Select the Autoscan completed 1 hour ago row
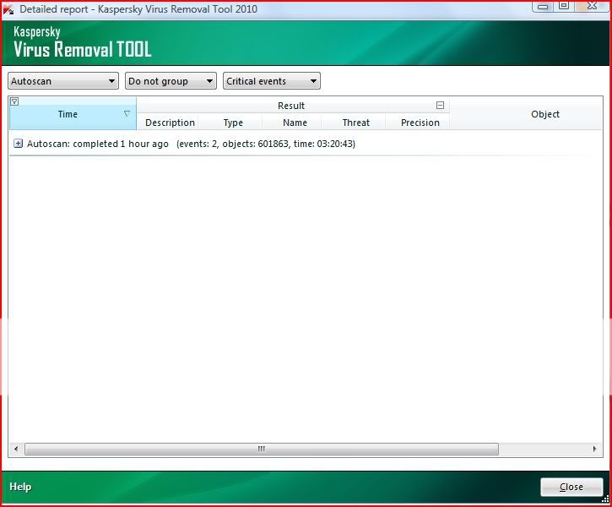Image resolution: width=612 pixels, height=507 pixels. click(x=306, y=144)
